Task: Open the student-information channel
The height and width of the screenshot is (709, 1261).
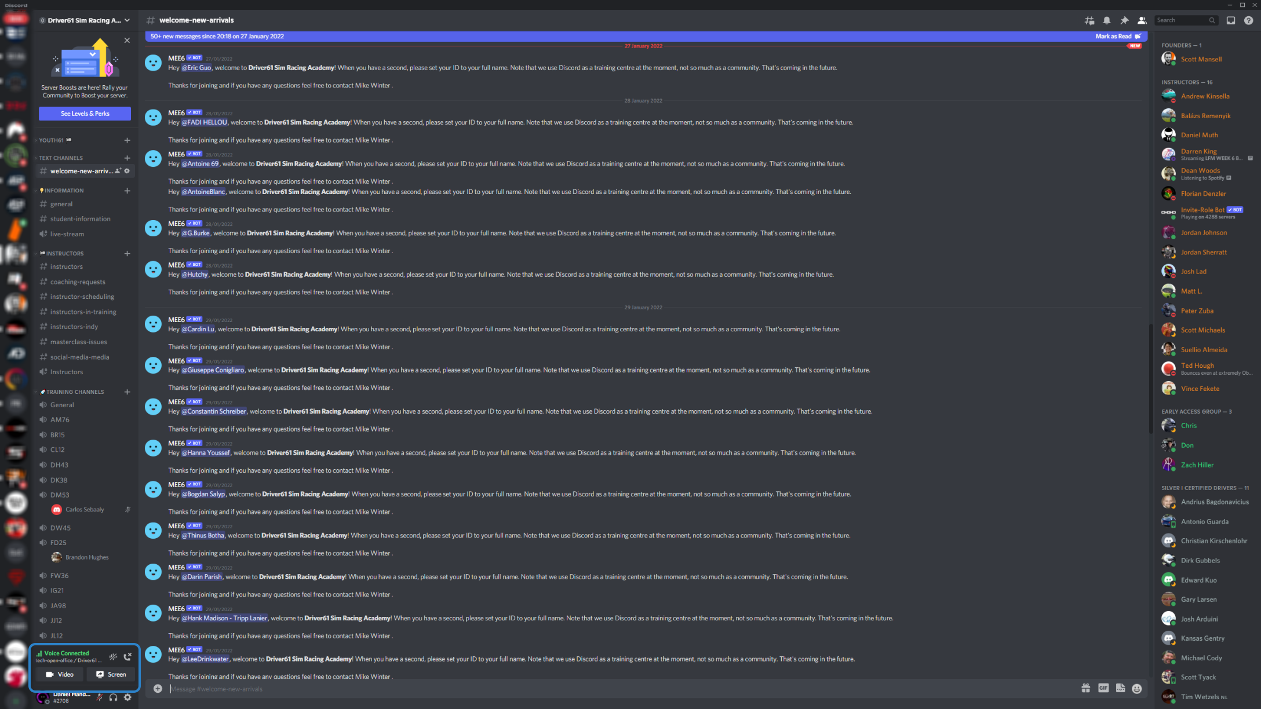Action: click(x=80, y=219)
